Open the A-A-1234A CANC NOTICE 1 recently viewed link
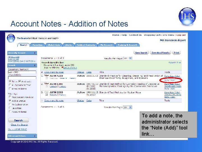The image size is (202, 152). click(22, 61)
